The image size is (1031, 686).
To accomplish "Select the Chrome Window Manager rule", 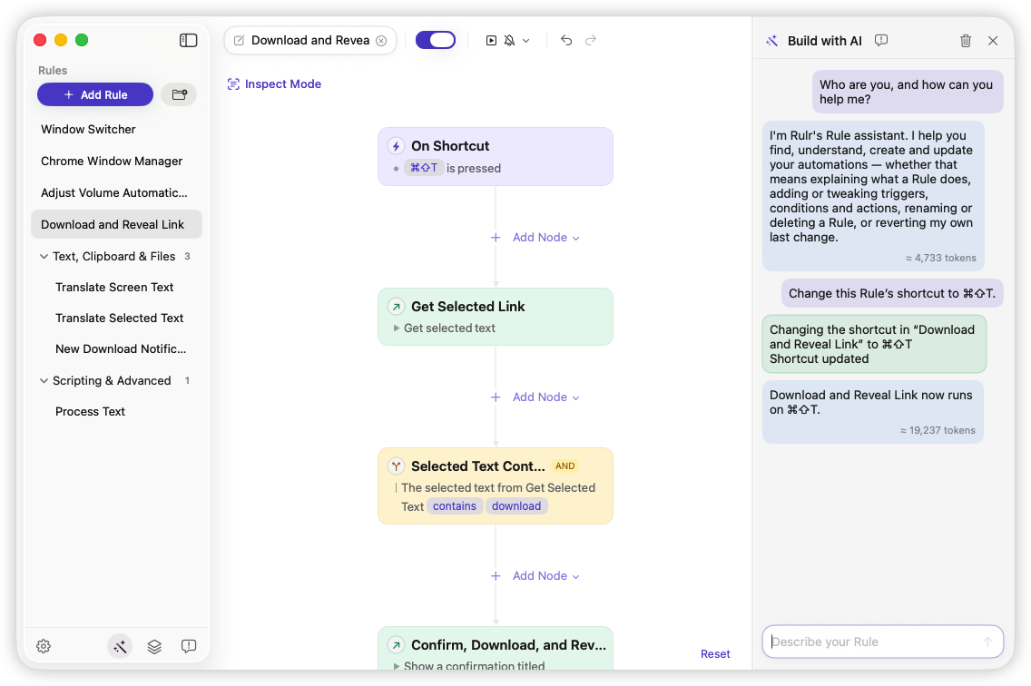I will [x=116, y=162].
